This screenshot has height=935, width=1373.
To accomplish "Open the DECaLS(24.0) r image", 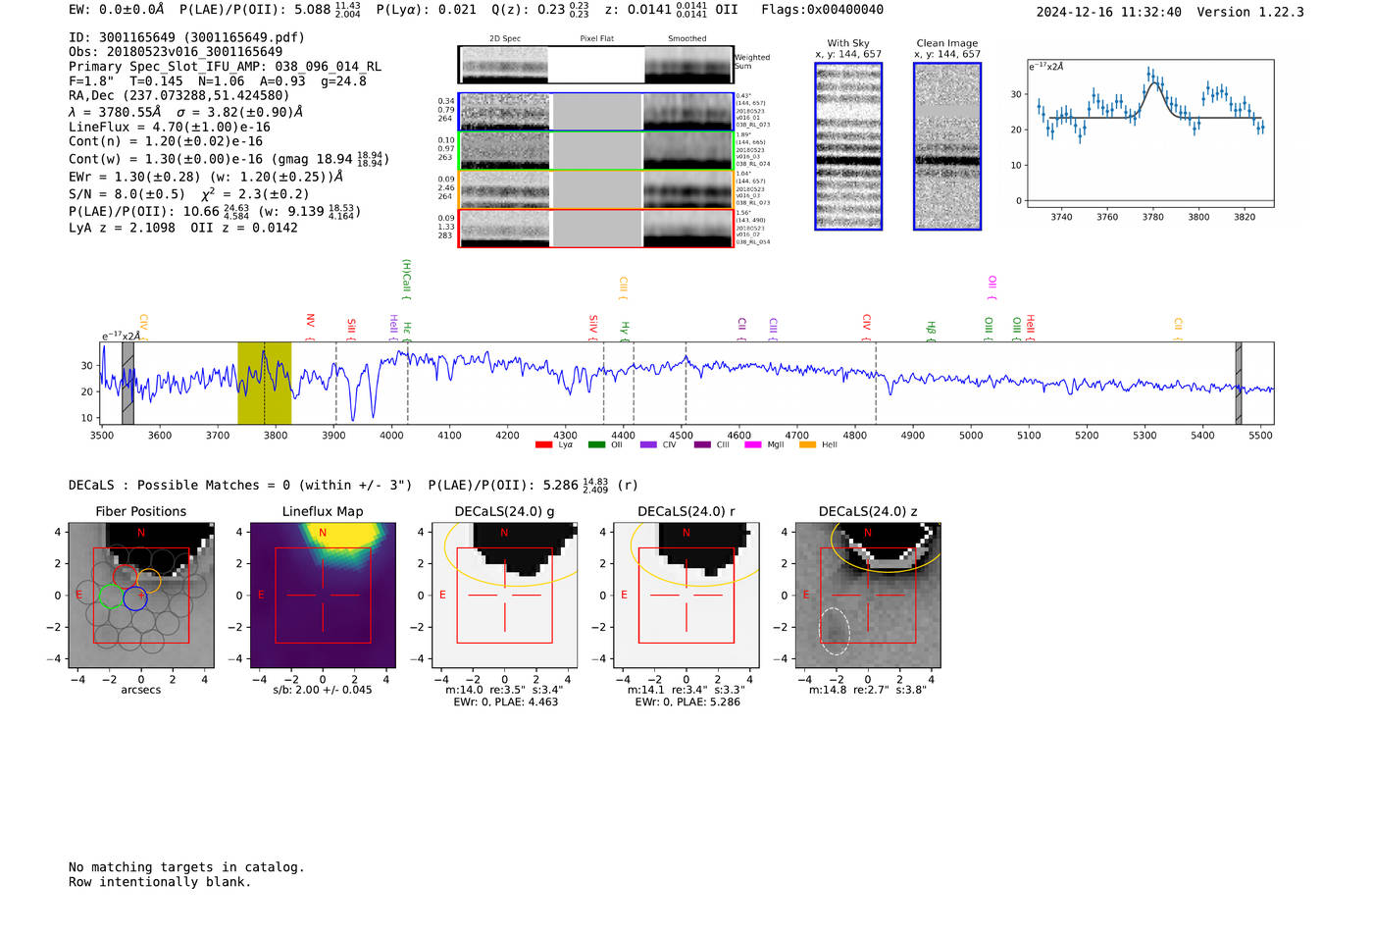I will 686,595.
